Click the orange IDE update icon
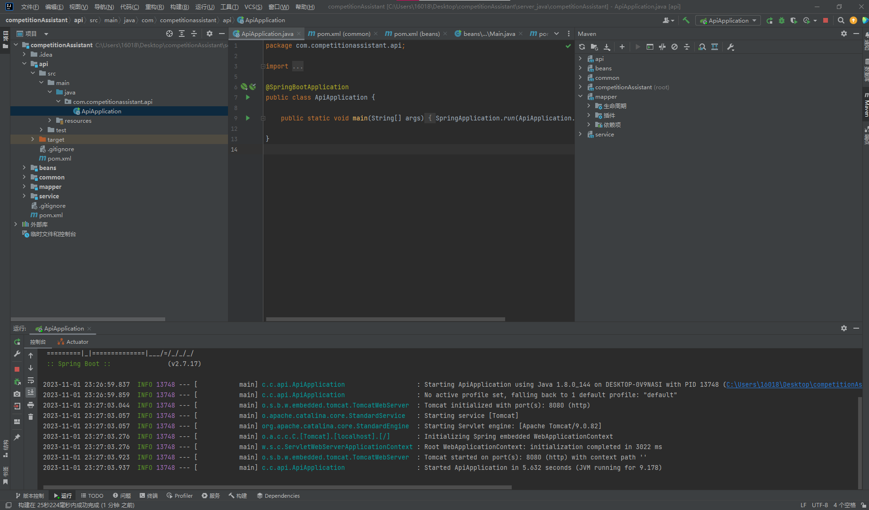 [x=853, y=20]
